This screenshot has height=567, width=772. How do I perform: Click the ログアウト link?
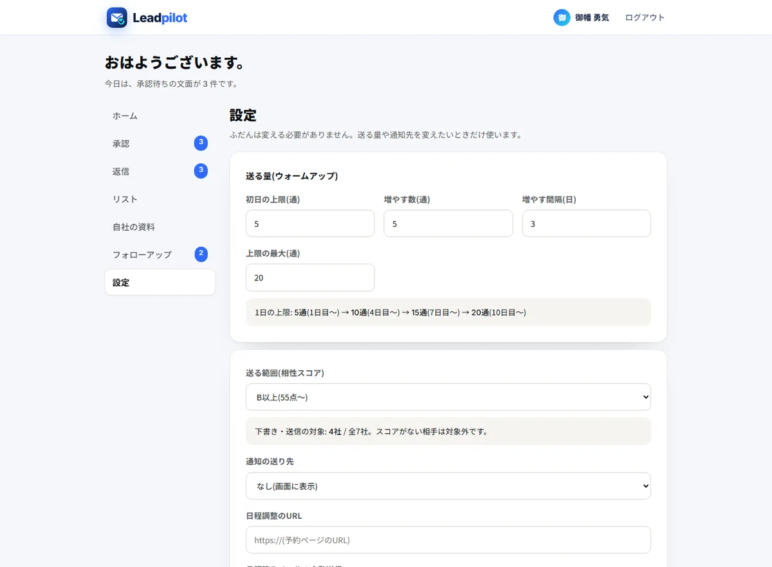[x=645, y=18]
